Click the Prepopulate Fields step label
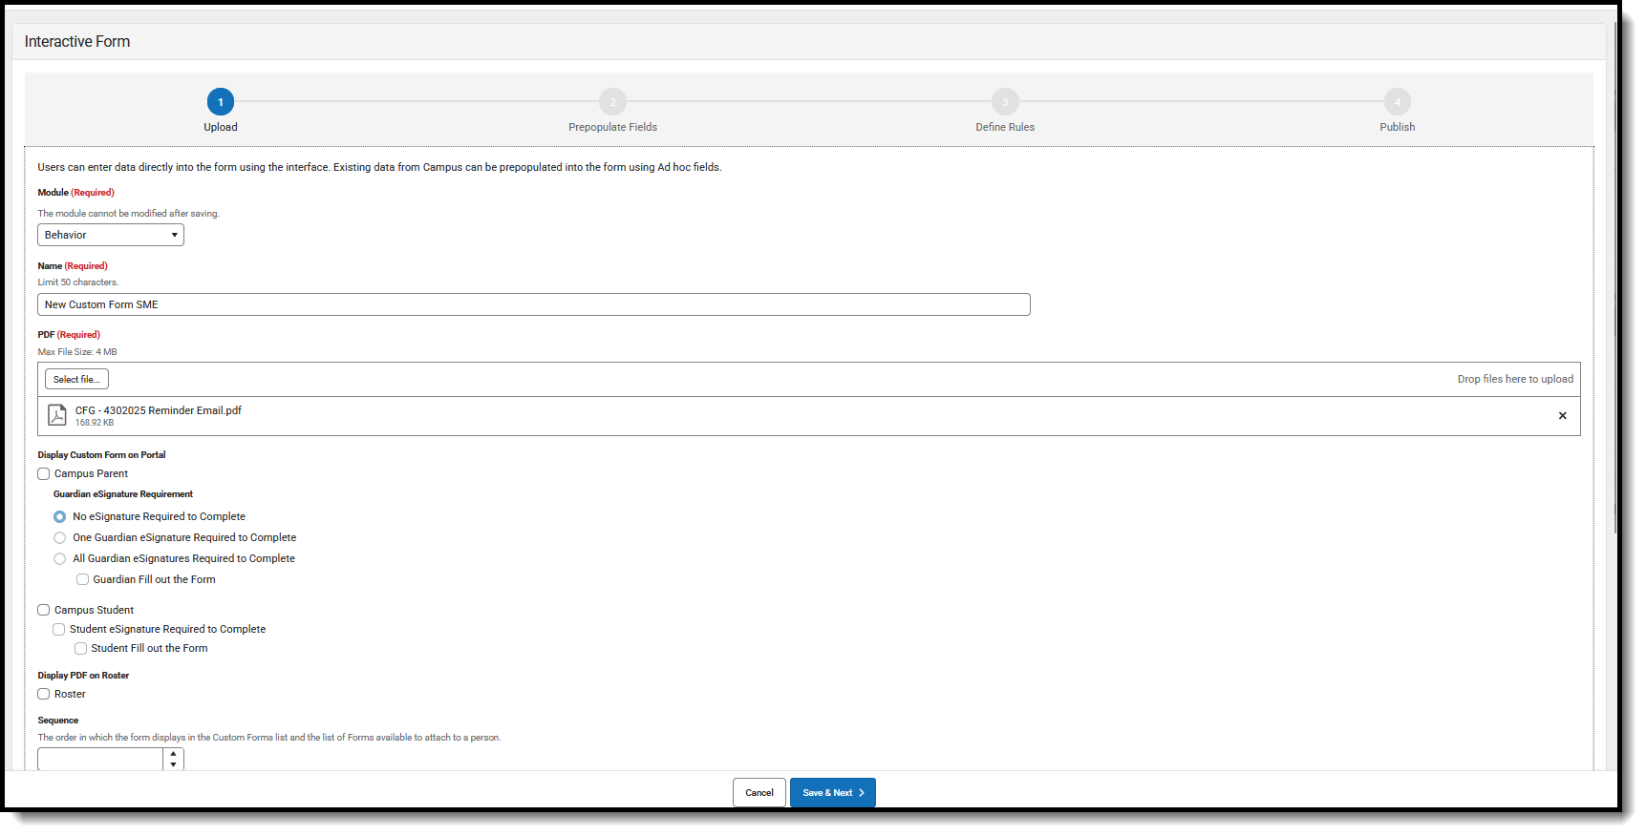Viewport: 1646px width, 836px height. coord(613,127)
